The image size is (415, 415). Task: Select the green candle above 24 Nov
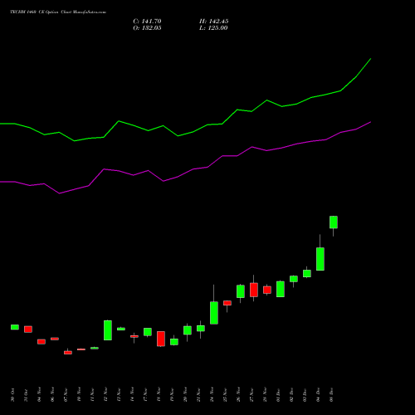214,313
